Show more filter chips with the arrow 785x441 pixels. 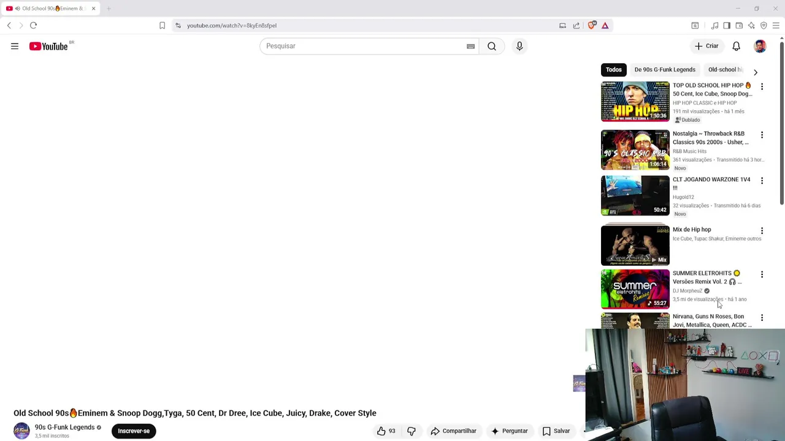(756, 72)
